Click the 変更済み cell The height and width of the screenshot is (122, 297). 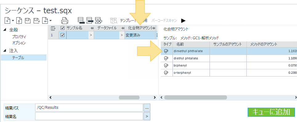[x=140, y=35]
